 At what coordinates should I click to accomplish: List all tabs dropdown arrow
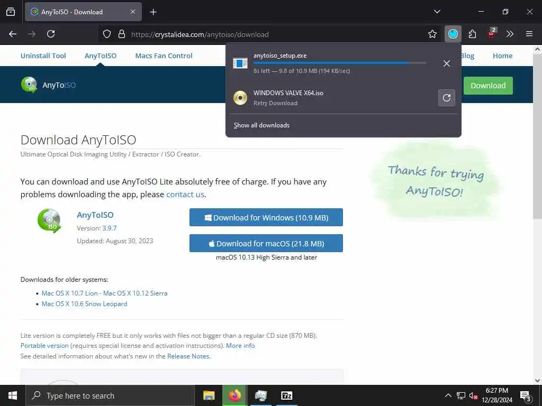click(437, 12)
